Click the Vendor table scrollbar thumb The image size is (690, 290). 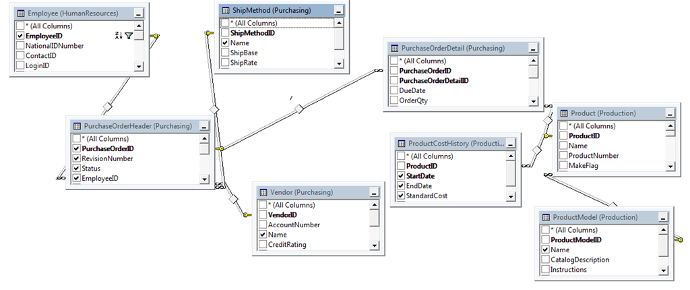(374, 217)
